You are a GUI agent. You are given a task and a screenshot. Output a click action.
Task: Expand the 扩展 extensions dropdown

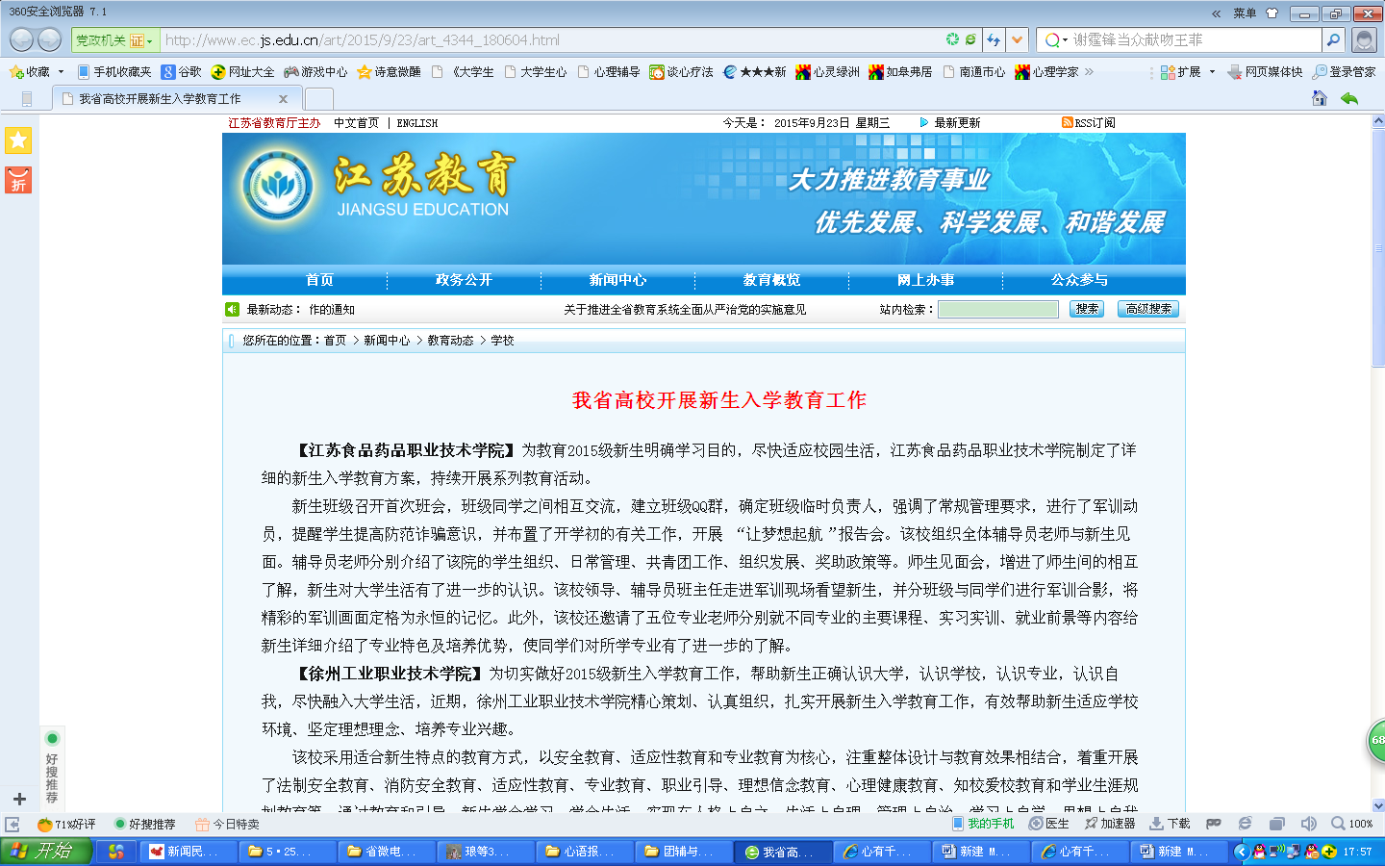pyautogui.click(x=1212, y=72)
